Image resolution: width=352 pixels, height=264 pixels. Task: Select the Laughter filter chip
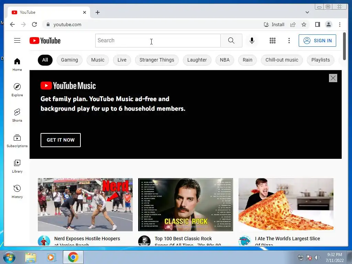(197, 60)
